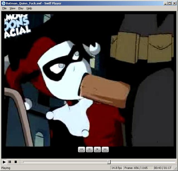
Task: Click the embedded rewind button in the movie
Action: (81, 149)
